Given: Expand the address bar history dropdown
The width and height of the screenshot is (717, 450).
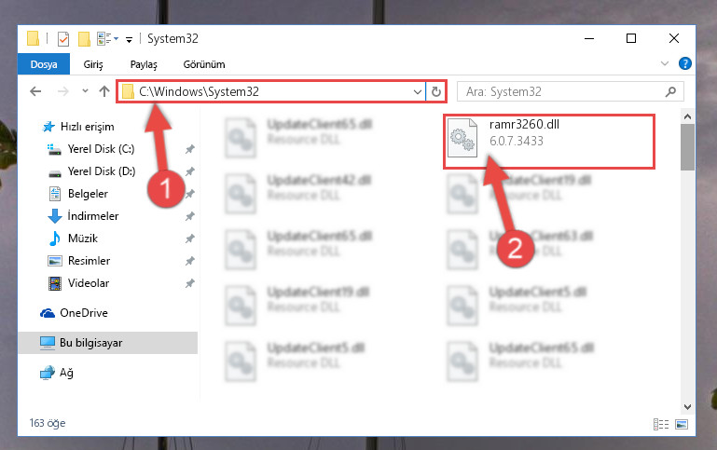Looking at the screenshot, I should (417, 92).
